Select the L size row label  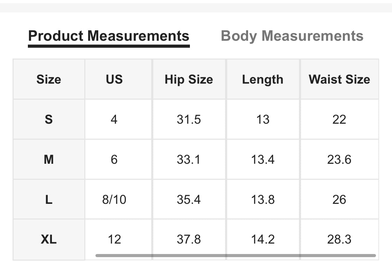pyautogui.click(x=49, y=200)
